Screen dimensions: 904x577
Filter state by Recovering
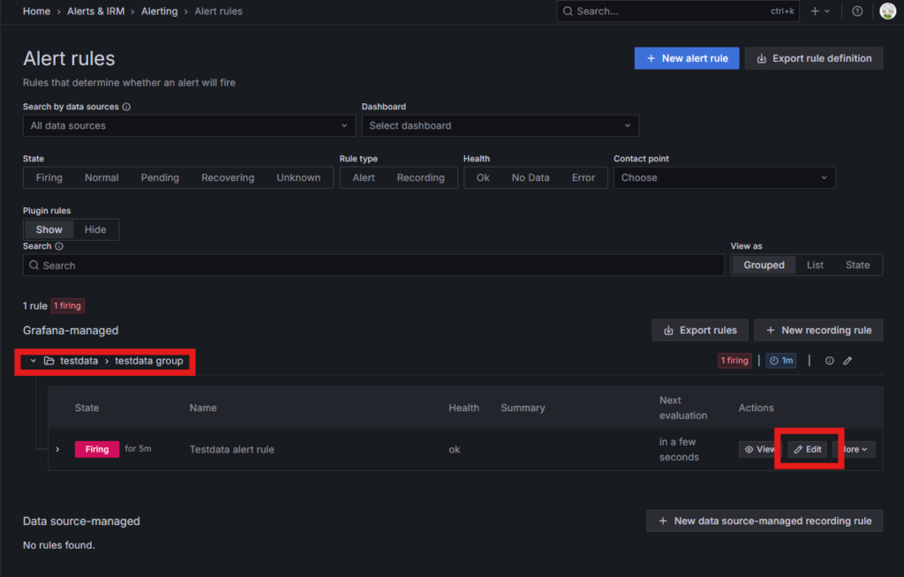228,177
